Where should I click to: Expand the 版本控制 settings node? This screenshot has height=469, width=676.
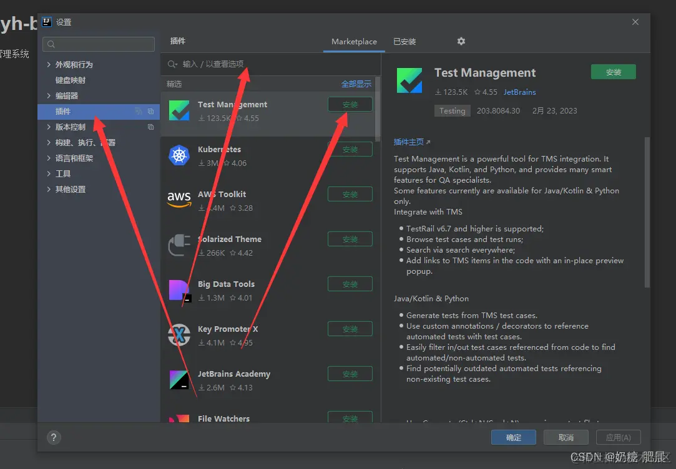click(x=48, y=127)
